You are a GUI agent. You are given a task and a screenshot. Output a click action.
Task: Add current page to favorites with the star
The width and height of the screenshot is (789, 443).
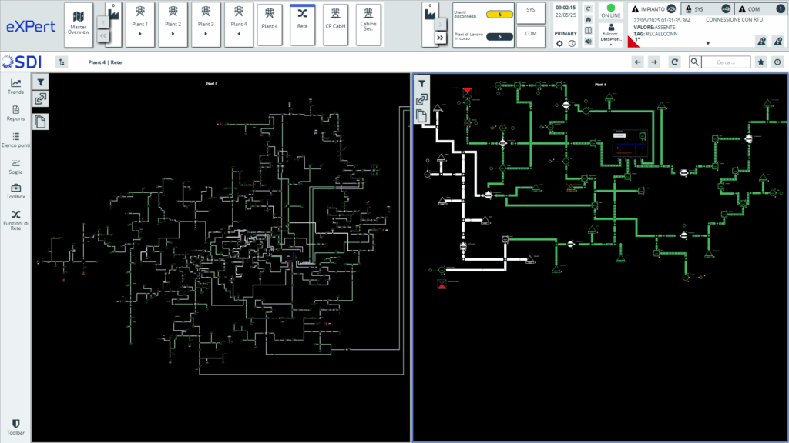760,62
